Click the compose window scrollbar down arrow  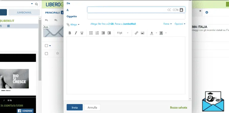(190, 99)
